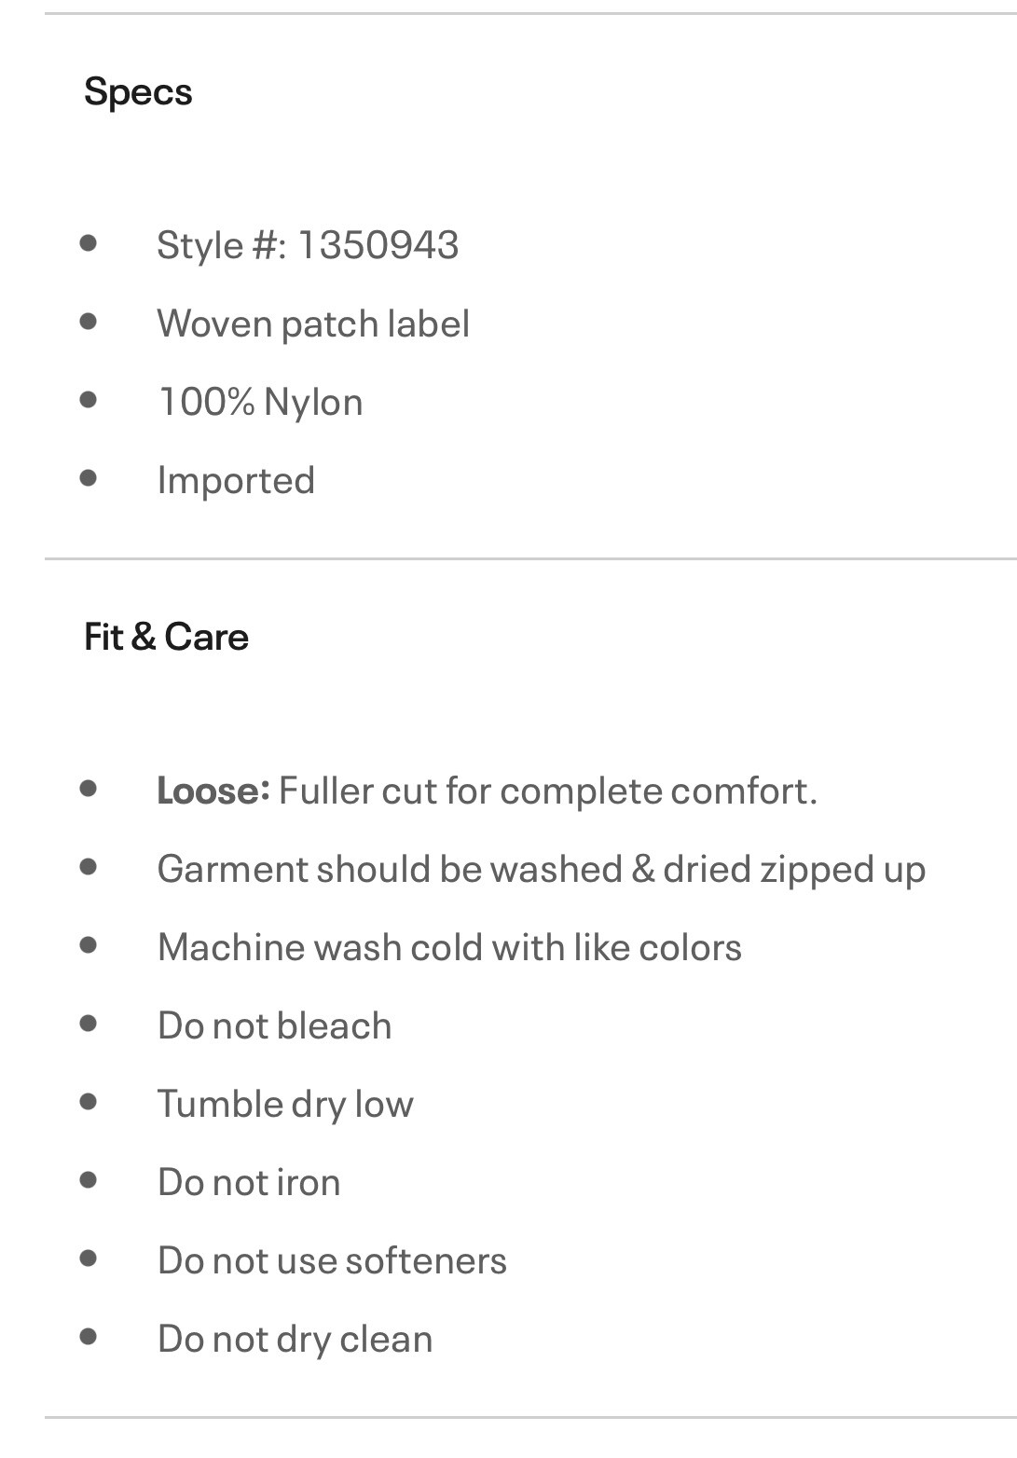Click the Do not dry clean instruction
This screenshot has width=1017, height=1458.
[x=295, y=1339]
